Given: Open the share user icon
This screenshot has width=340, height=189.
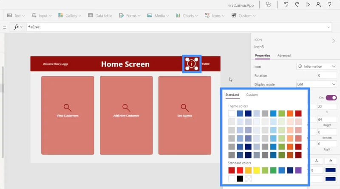Looking at the screenshot, I should 318,5.
